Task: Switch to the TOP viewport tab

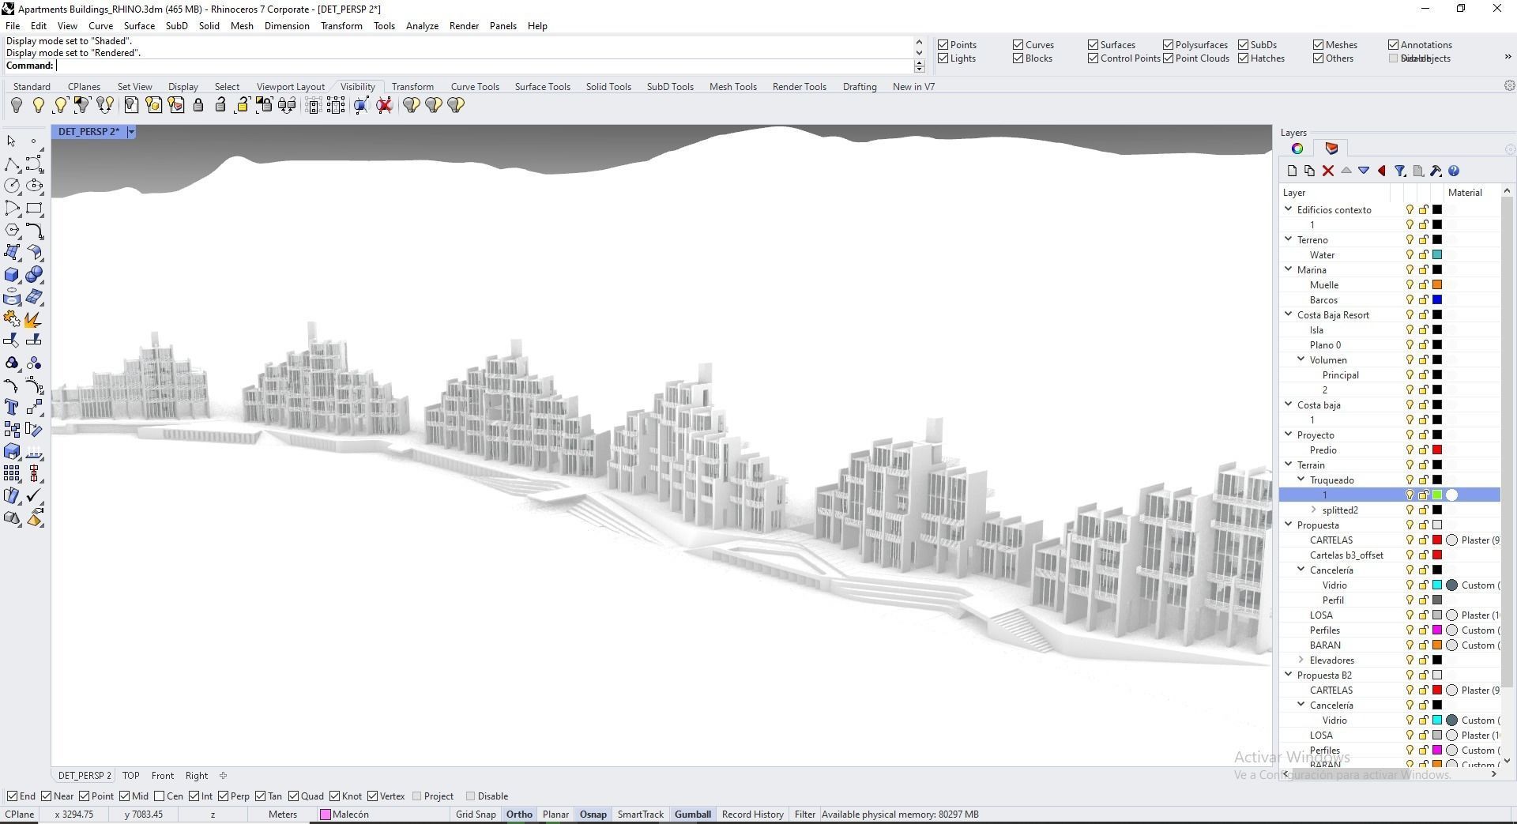Action: coord(130,776)
